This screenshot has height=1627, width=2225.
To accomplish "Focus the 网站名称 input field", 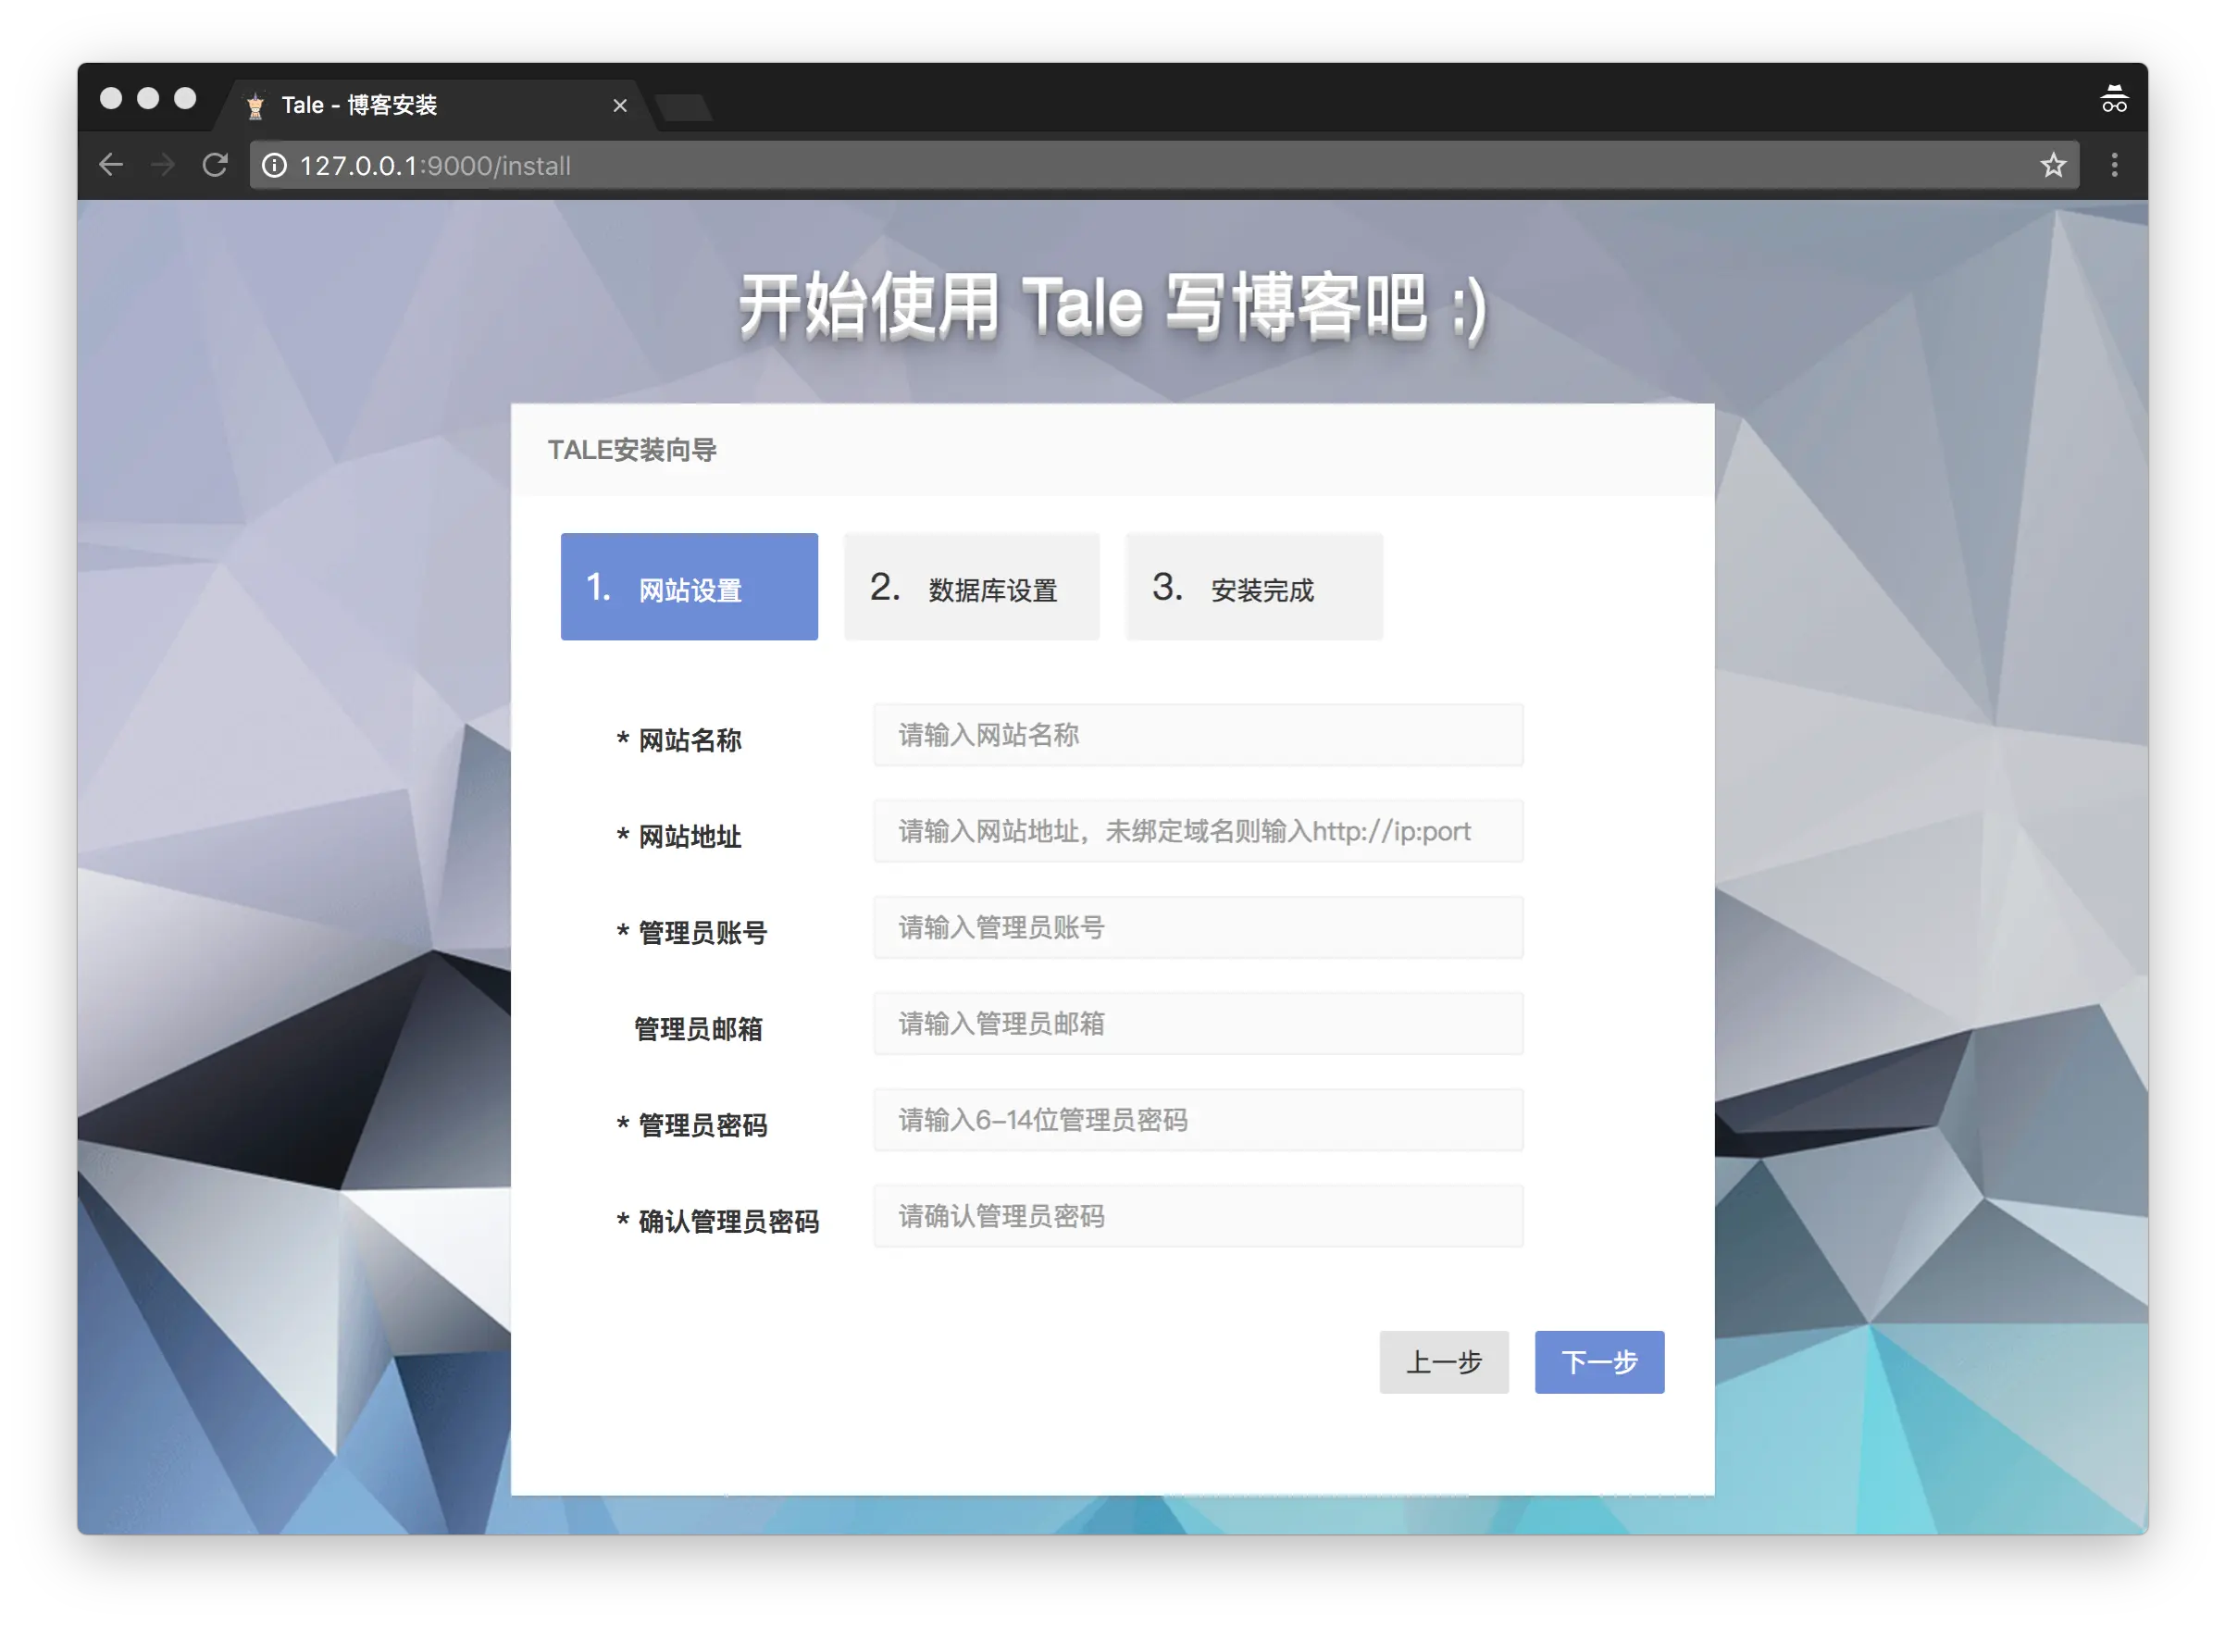I will coord(1198,735).
